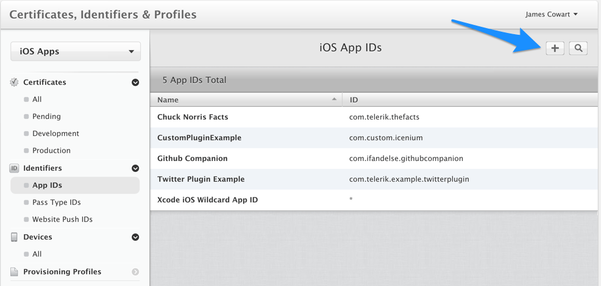The height and width of the screenshot is (286, 601).
Task: Select Website Push IDs
Action: (62, 220)
